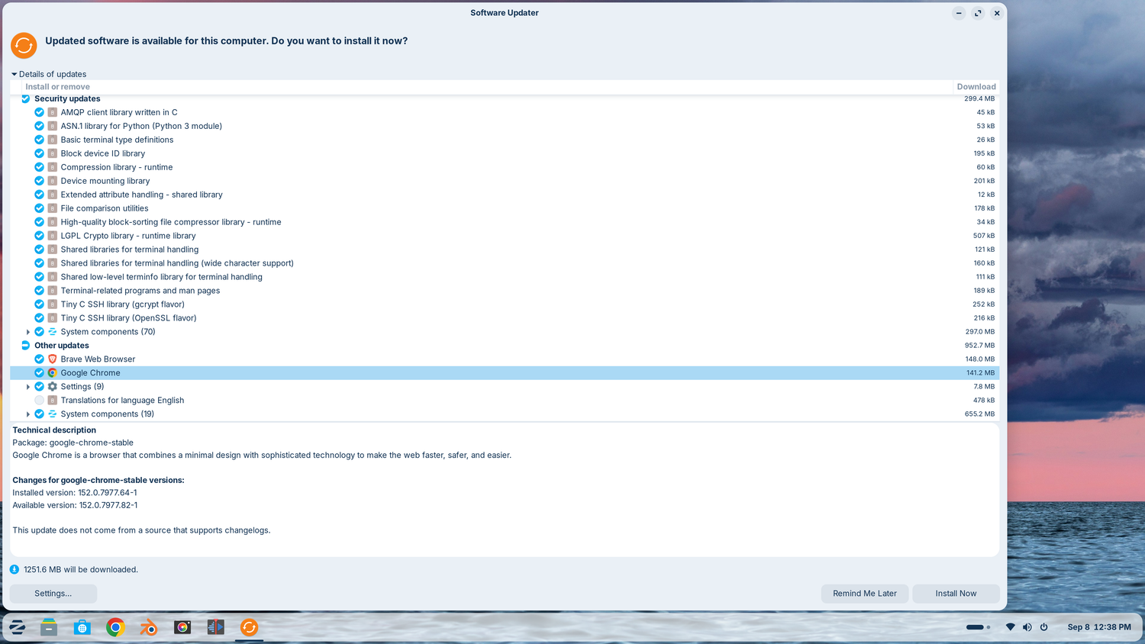The height and width of the screenshot is (644, 1145).
Task: Open the volume icon in system tray
Action: [1027, 627]
